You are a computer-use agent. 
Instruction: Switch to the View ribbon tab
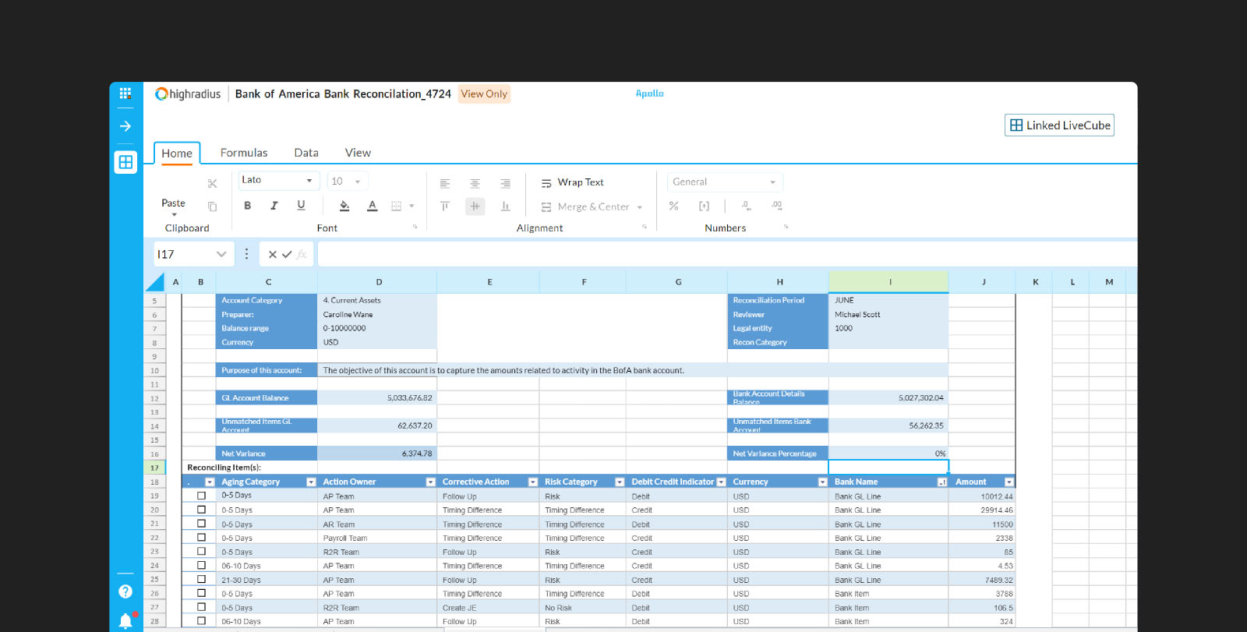[358, 153]
